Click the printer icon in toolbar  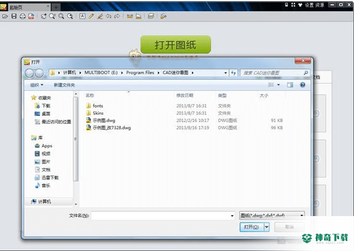[x=23, y=16]
